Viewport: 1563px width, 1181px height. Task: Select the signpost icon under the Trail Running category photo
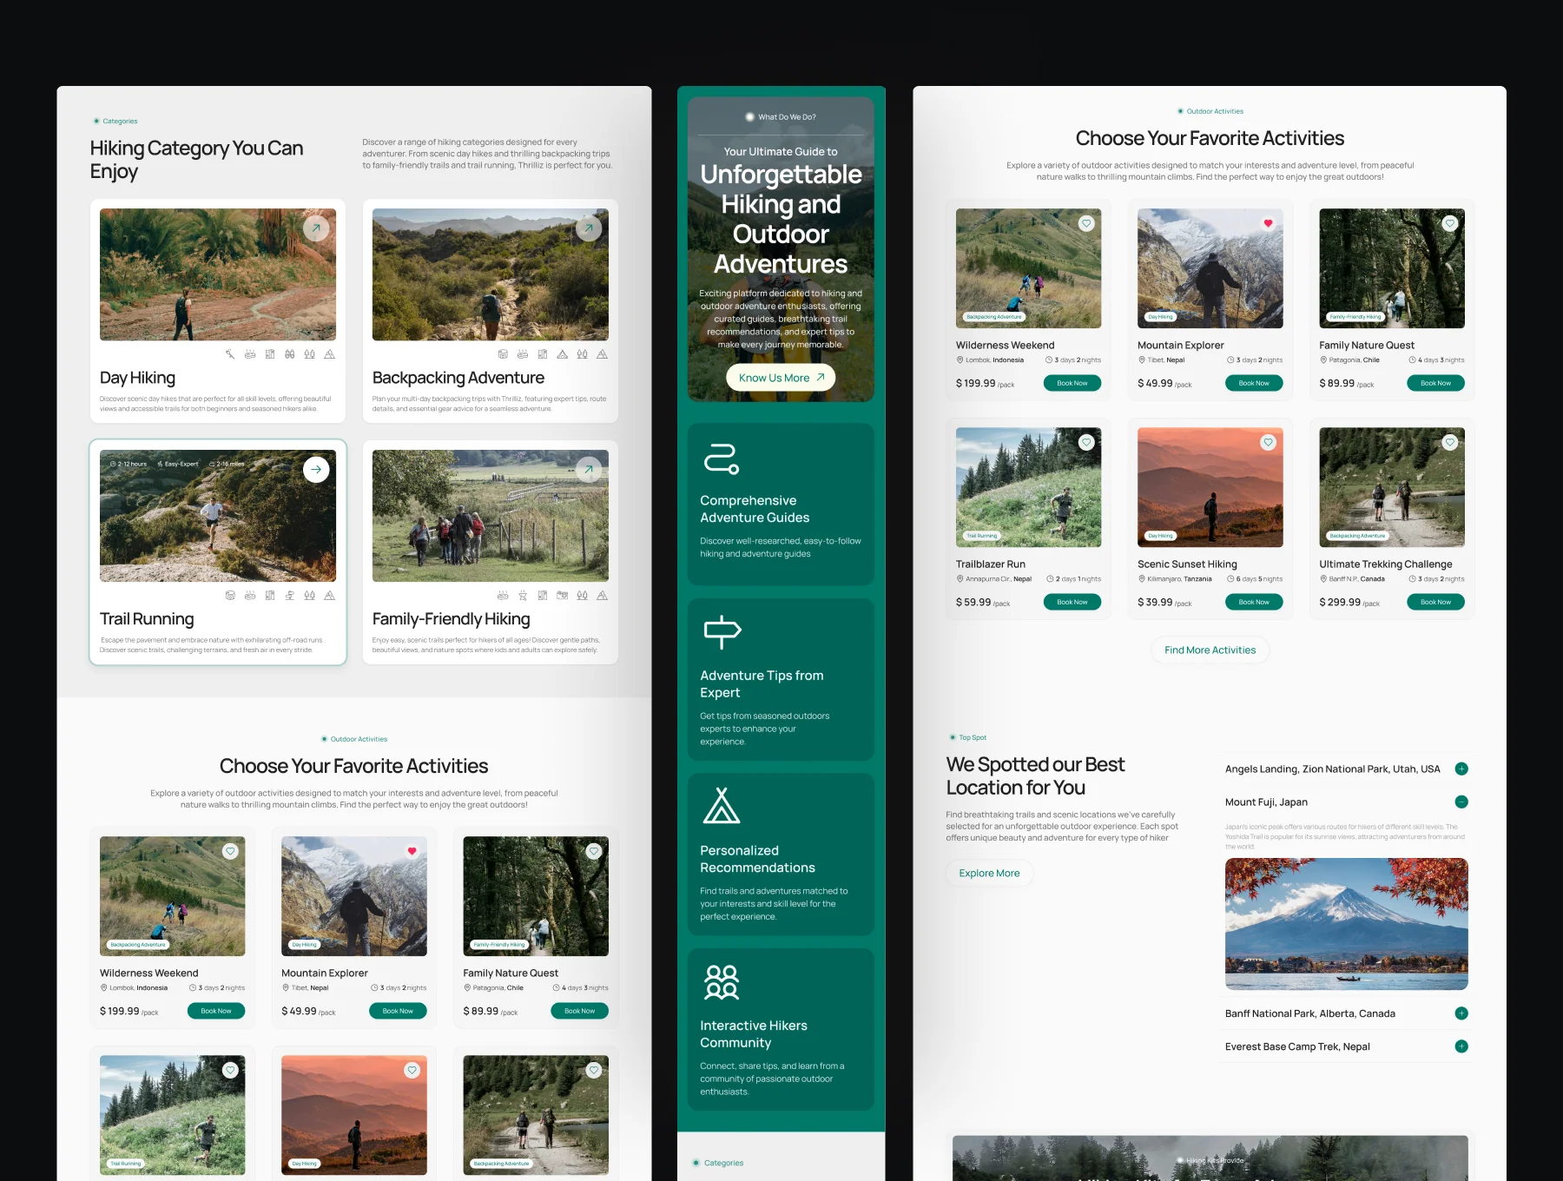tap(290, 596)
